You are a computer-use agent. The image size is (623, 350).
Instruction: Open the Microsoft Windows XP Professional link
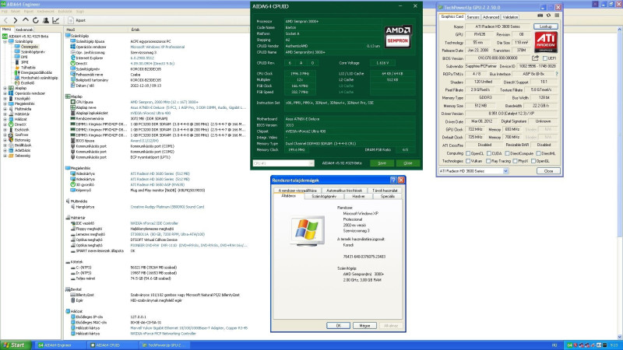[157, 47]
